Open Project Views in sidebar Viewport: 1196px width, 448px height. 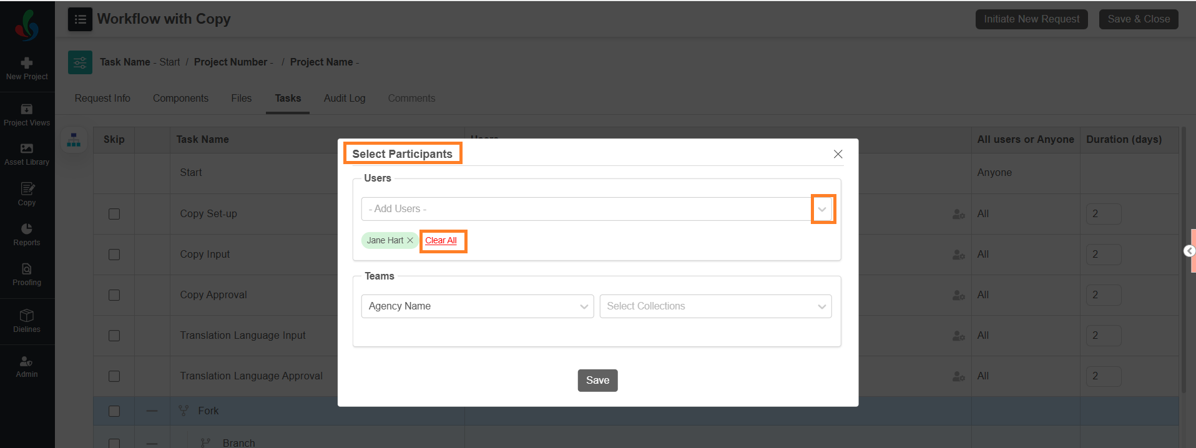27,109
